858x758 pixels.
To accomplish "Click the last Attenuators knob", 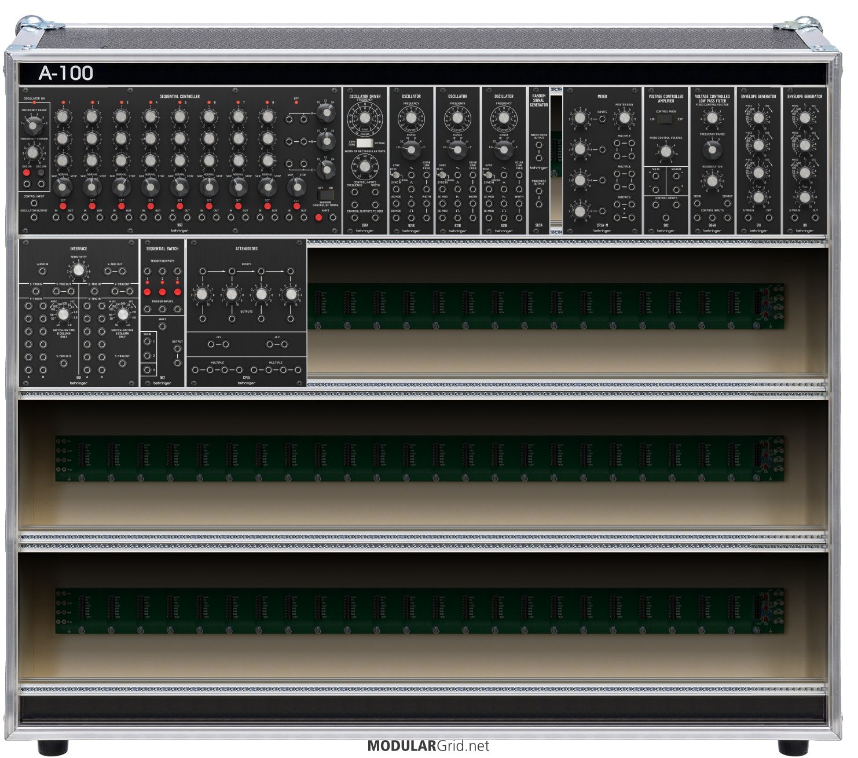I will click(x=291, y=295).
